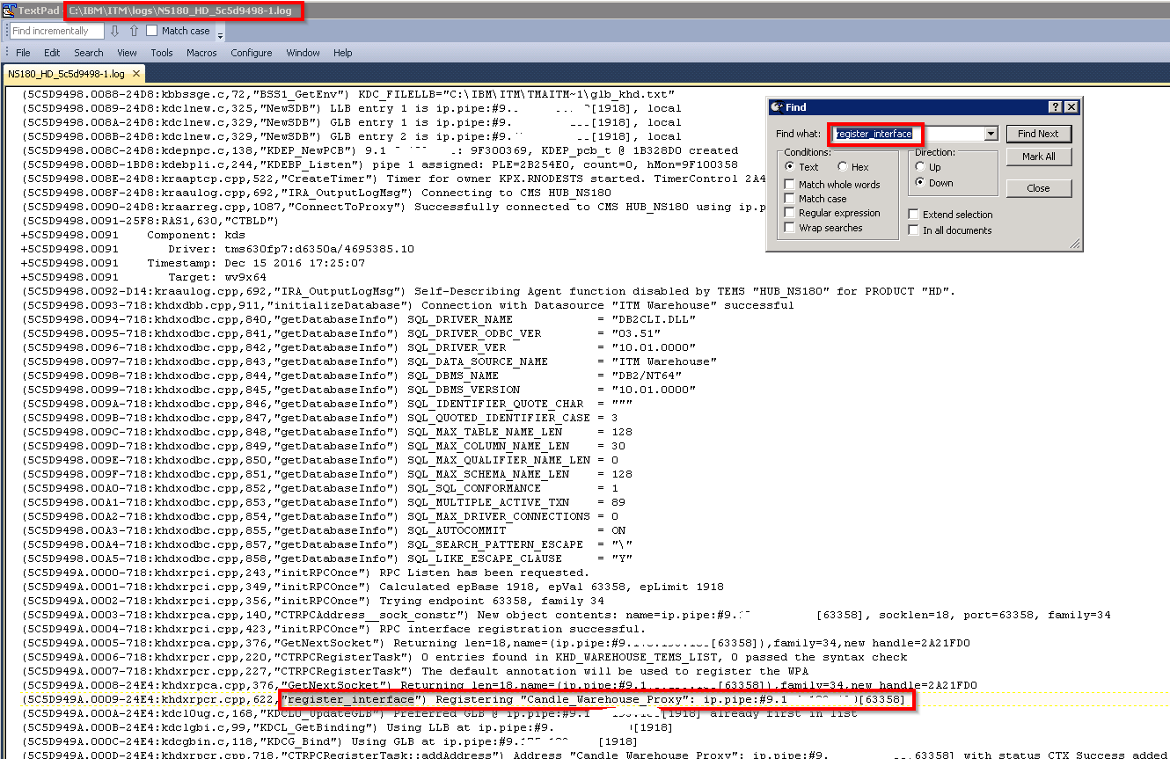
Task: Click the "Self-Describing Agent function disabled" log line
Action: [488, 291]
